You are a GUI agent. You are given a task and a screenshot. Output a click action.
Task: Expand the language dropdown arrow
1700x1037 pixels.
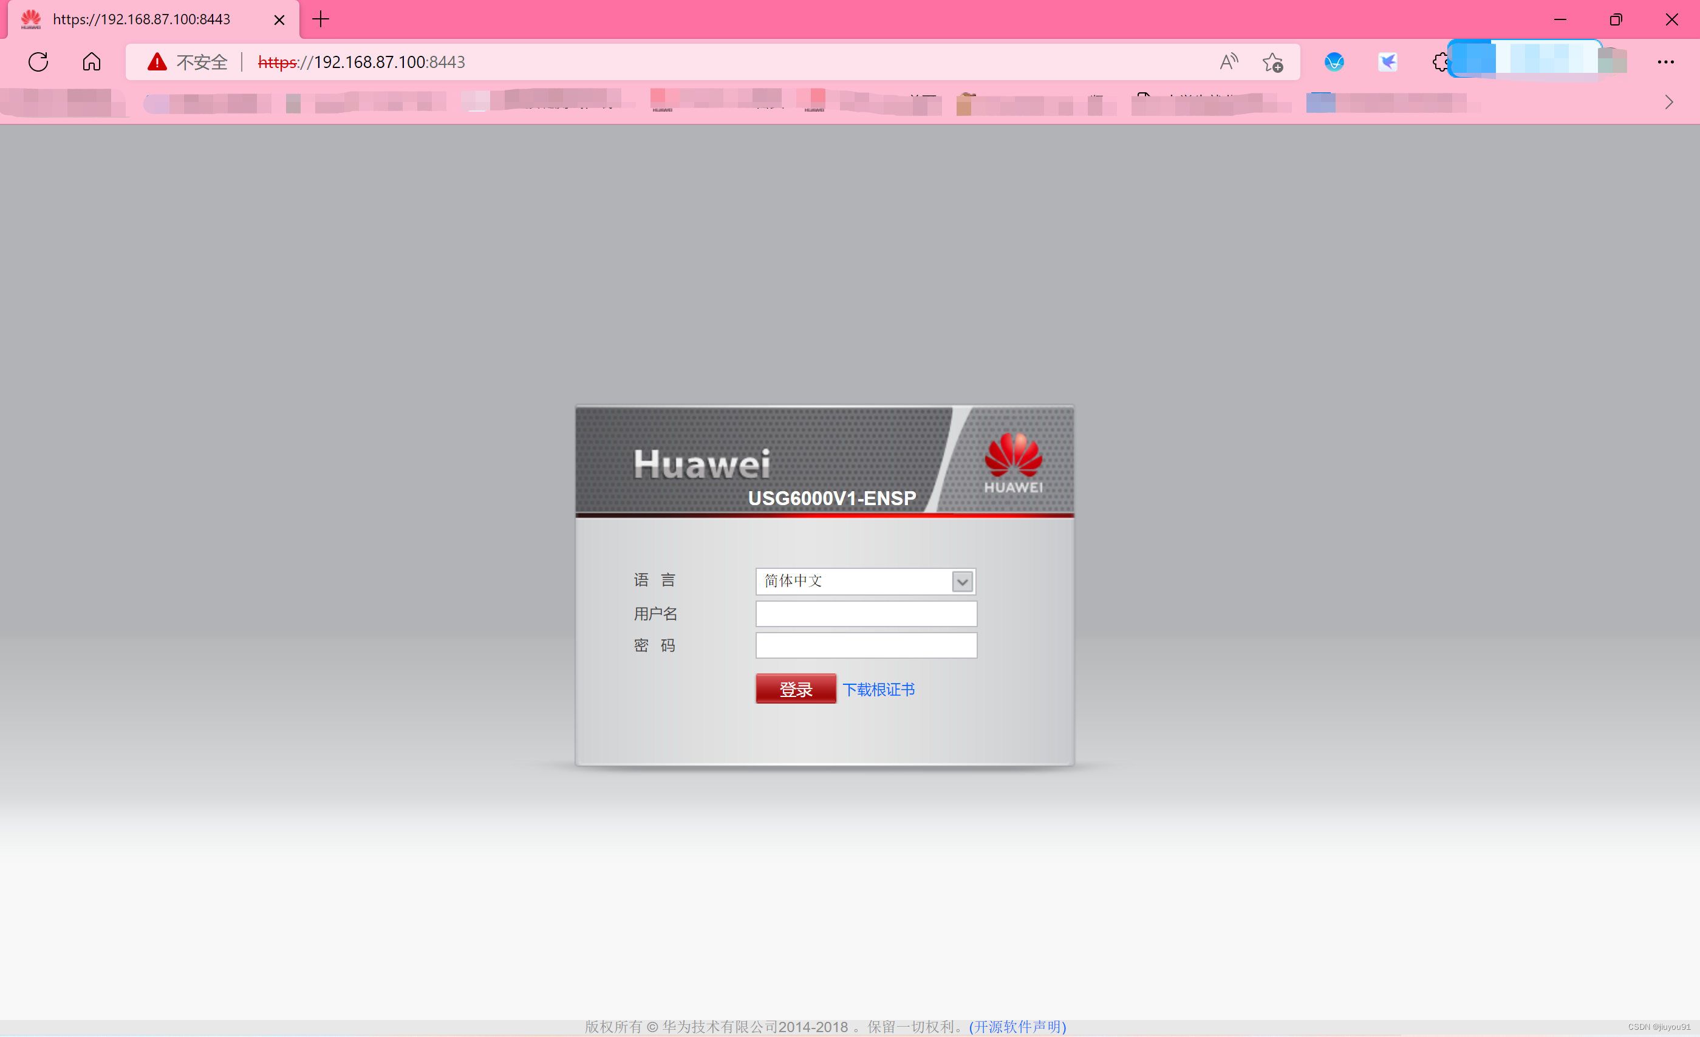point(963,582)
